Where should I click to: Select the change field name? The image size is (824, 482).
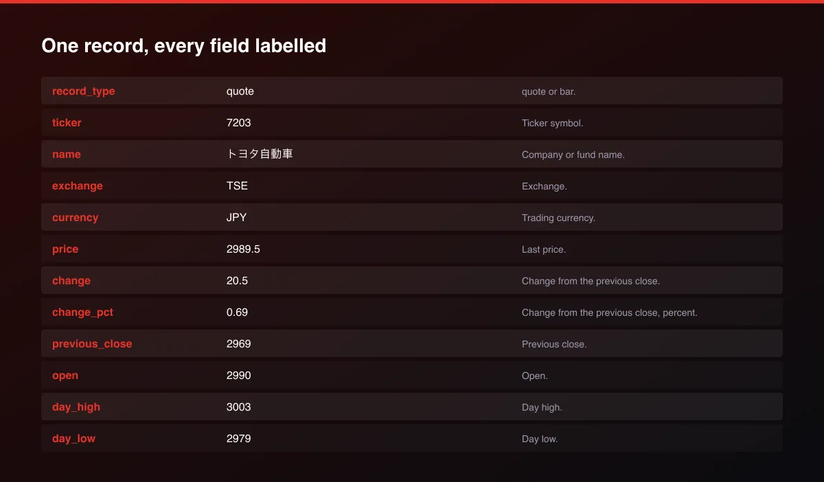pyautogui.click(x=71, y=281)
